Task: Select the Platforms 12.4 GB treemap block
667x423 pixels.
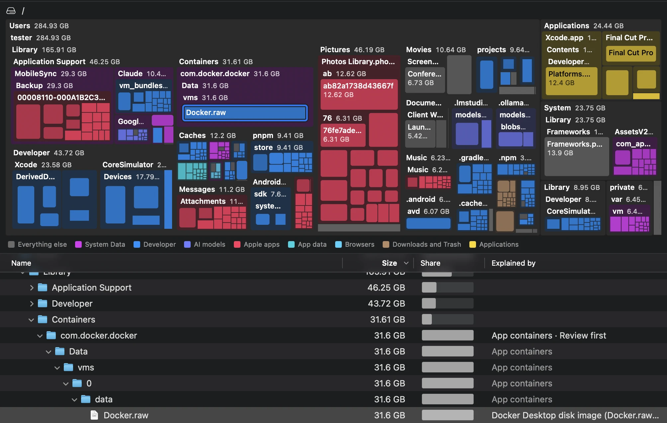Action: (571, 81)
